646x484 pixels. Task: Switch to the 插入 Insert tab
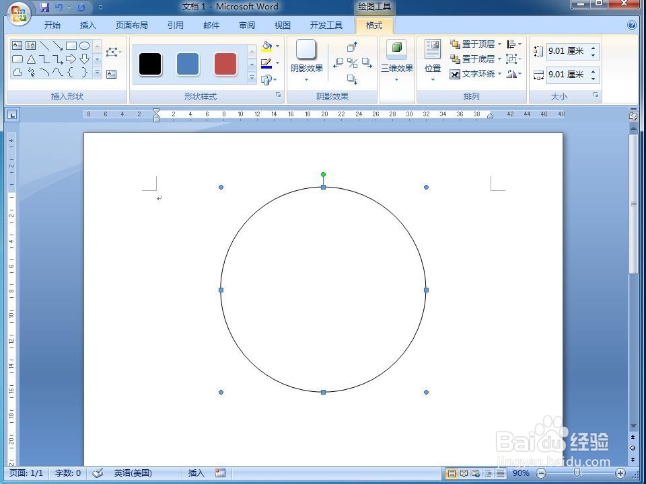pos(87,25)
